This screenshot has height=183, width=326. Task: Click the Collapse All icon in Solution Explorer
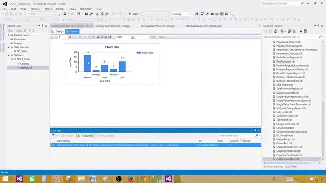tap(289, 32)
